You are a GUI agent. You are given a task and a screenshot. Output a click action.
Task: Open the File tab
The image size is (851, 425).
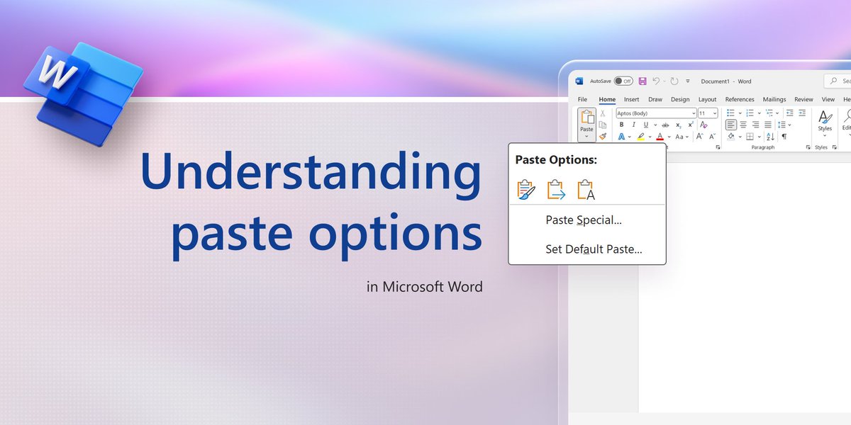(582, 100)
